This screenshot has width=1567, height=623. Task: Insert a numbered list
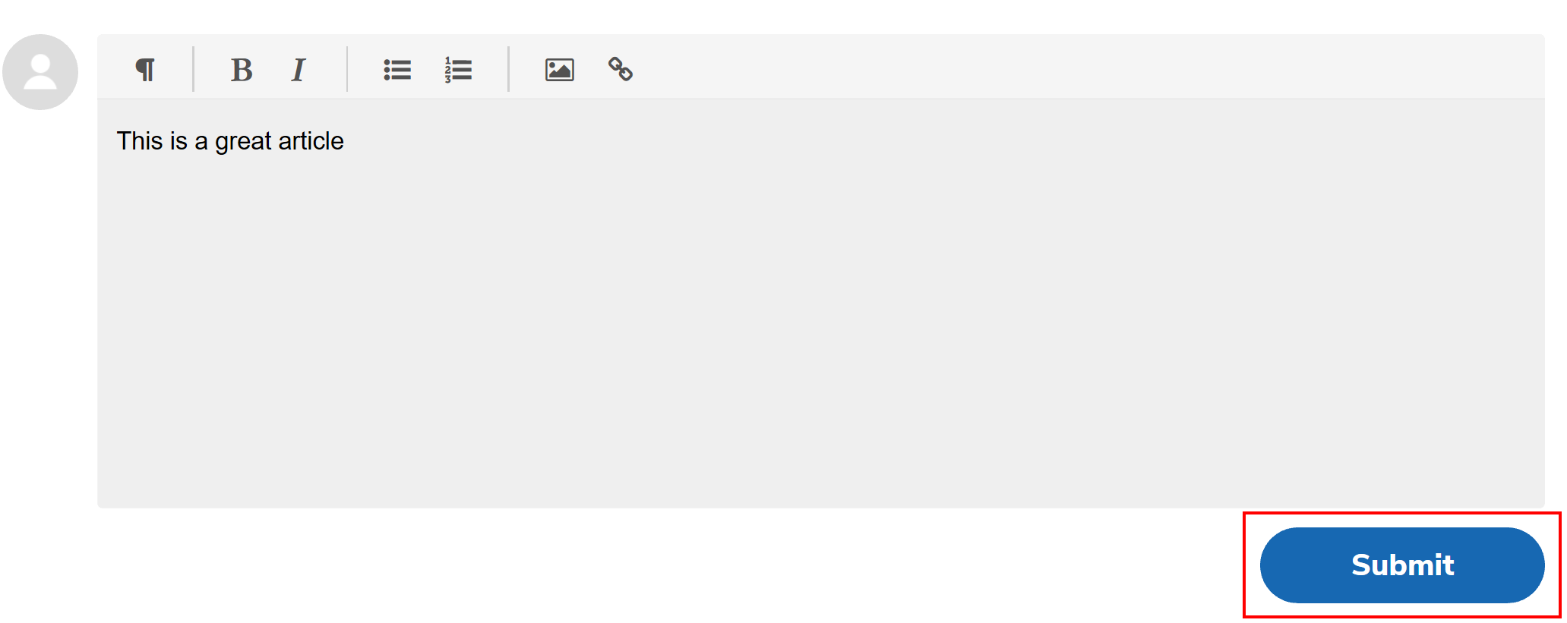[x=458, y=70]
